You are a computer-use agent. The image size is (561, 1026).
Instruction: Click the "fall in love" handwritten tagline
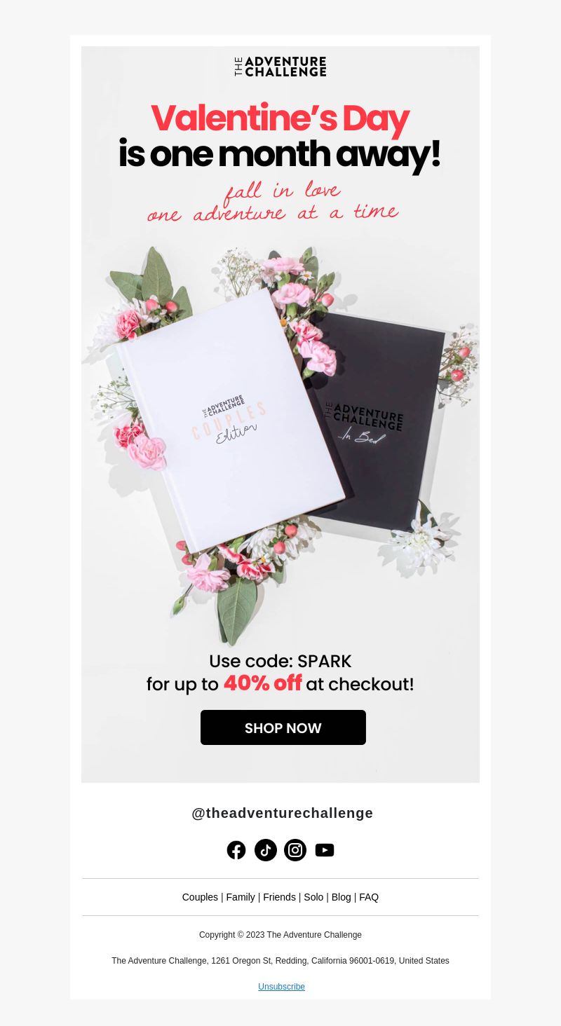tap(281, 191)
